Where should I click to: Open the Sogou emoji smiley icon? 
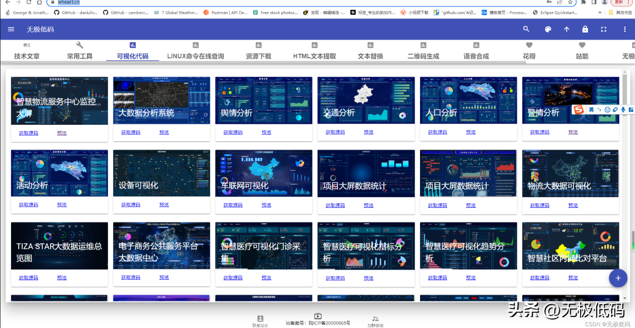(x=607, y=110)
